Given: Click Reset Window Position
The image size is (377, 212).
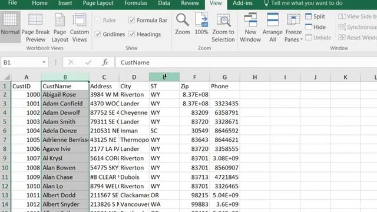Looking at the screenshot, I should coord(358,38).
